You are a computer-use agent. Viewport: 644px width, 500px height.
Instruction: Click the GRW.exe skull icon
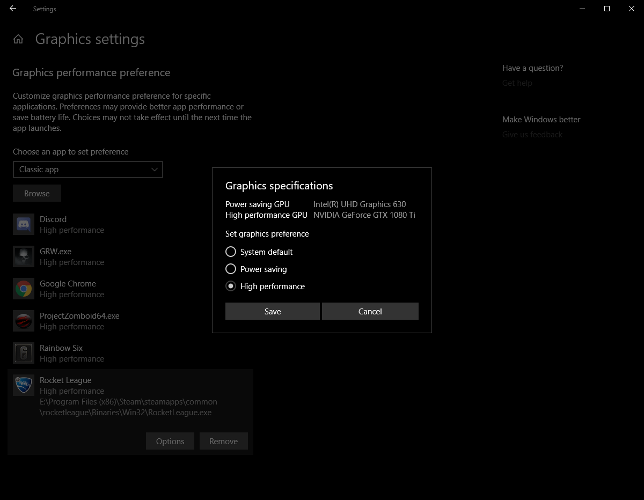pos(24,257)
